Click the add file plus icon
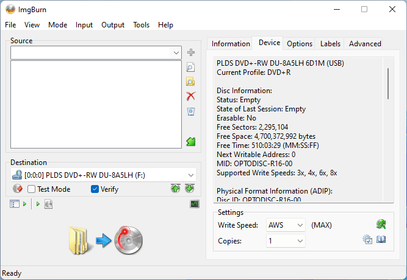The width and height of the screenshot is (407, 280). coord(191,52)
